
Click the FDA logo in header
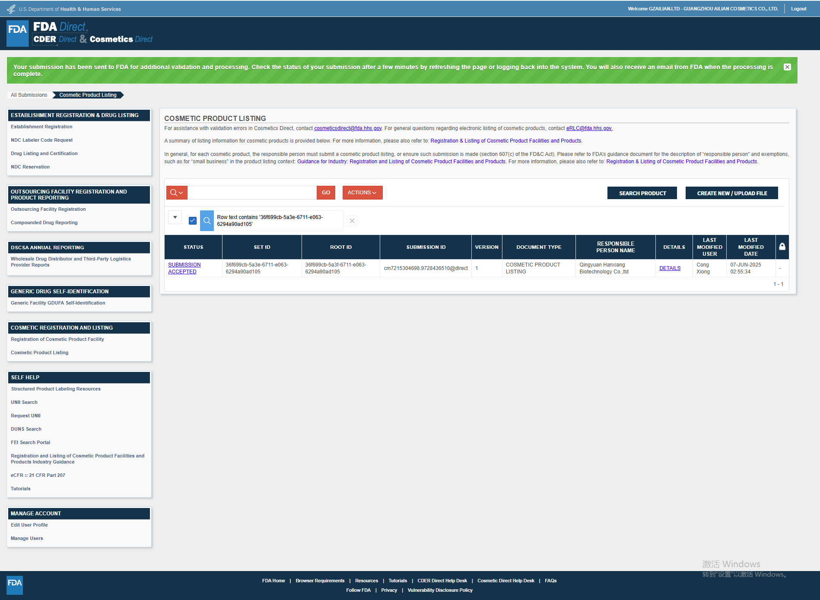coord(18,33)
